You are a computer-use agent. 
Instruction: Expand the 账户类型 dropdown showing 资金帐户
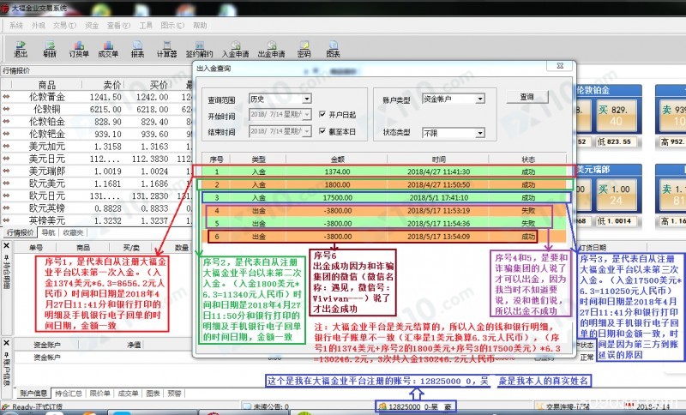480,99
